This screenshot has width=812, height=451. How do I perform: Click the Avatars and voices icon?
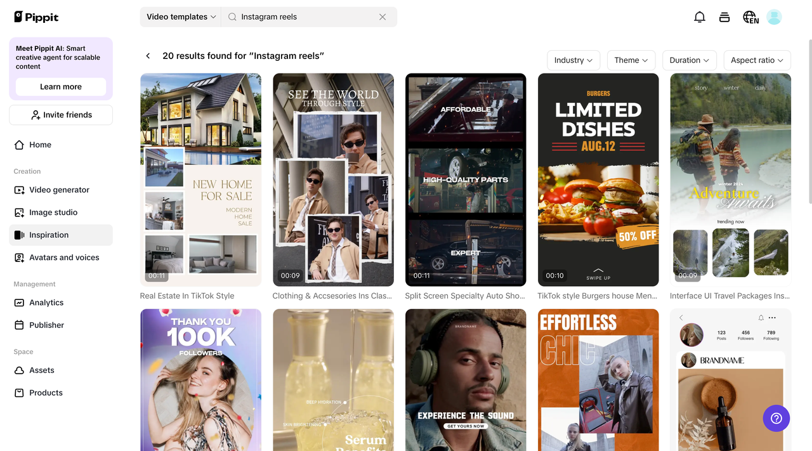point(20,258)
